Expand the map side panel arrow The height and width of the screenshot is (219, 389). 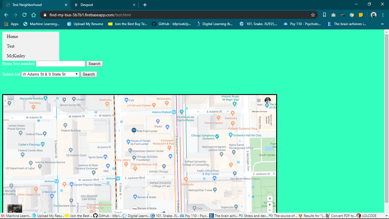pyautogui.click(x=5, y=101)
